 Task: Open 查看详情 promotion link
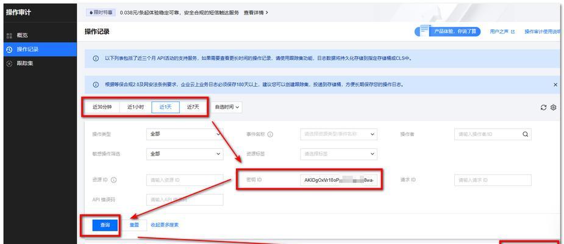pos(256,13)
